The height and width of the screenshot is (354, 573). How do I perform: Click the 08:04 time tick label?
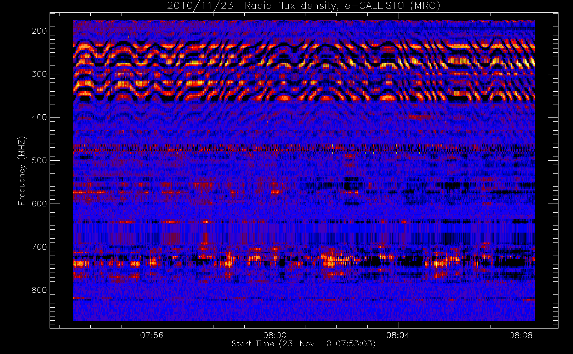pyautogui.click(x=398, y=335)
